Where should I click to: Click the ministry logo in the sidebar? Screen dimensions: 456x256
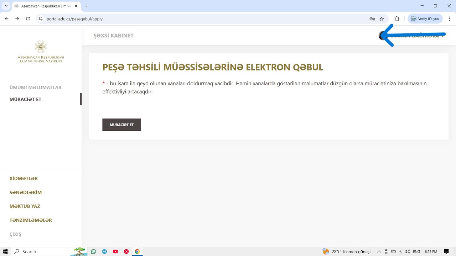[41, 52]
